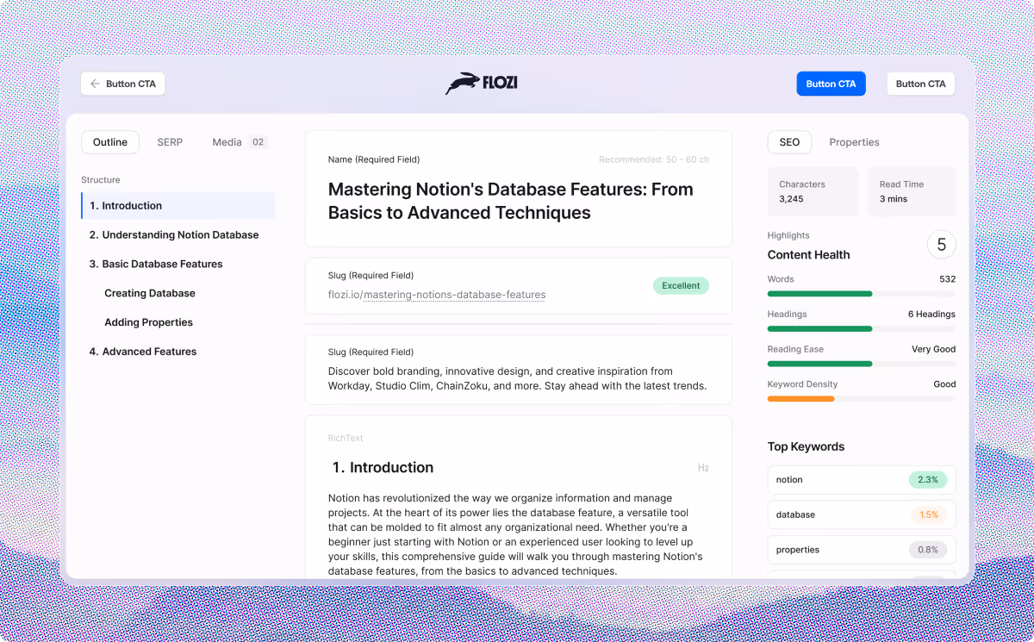Click the Read Time 3 mins card
The width and height of the screenshot is (1034, 642).
pyautogui.click(x=913, y=191)
